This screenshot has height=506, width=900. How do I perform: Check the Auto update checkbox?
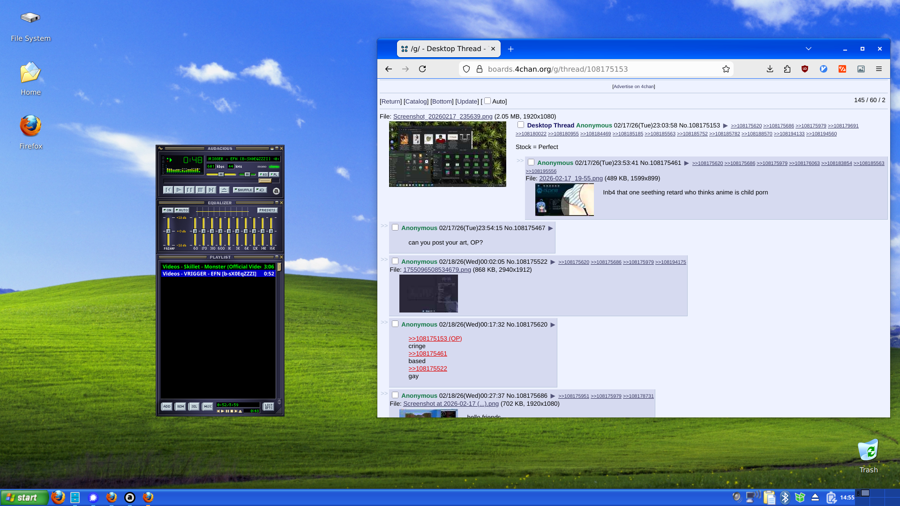[x=487, y=101]
